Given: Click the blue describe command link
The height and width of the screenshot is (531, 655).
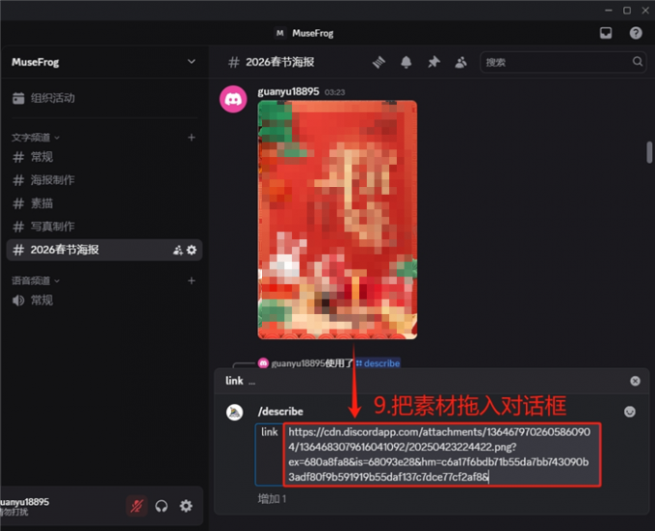Looking at the screenshot, I should 378,363.
